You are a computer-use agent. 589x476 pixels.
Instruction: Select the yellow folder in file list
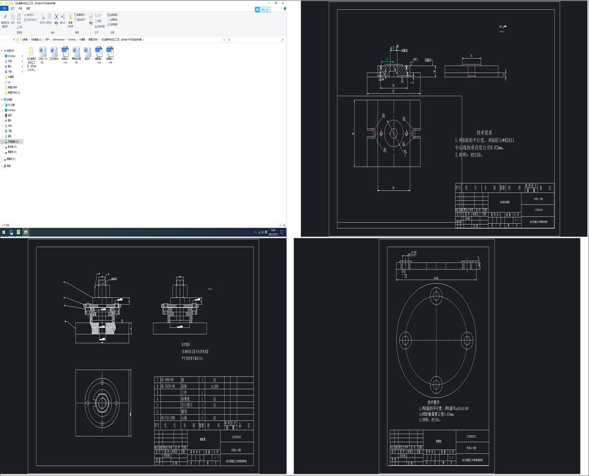coord(31,59)
